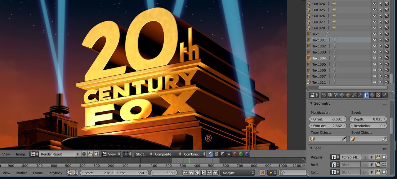
Task: Click the Sun.024 lamp icon in outliner
Action: click(309, 4)
